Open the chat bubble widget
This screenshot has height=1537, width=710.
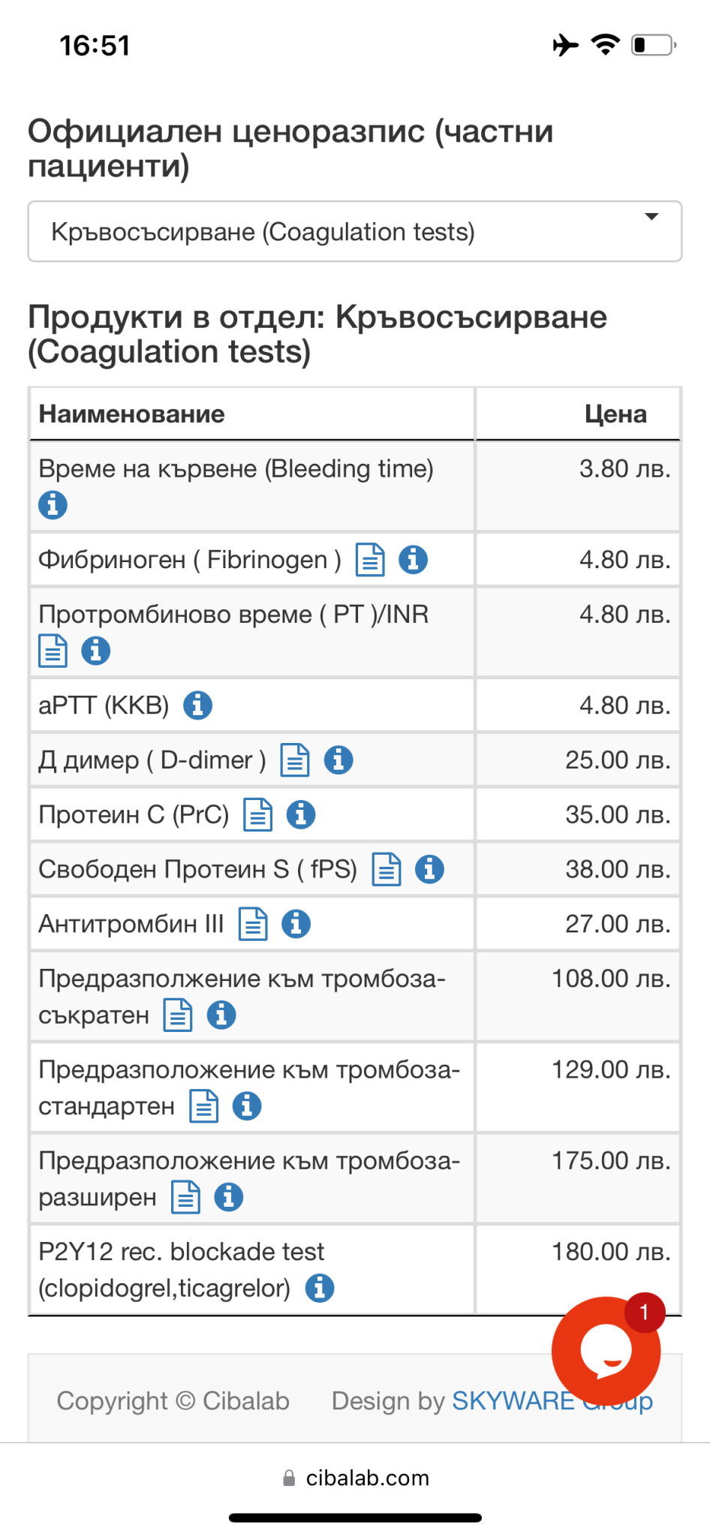coord(606,1350)
